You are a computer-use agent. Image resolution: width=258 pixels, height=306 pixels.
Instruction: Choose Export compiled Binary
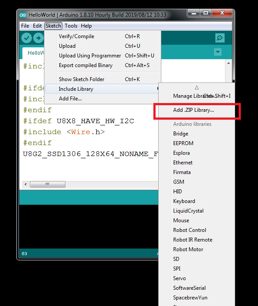103,65
